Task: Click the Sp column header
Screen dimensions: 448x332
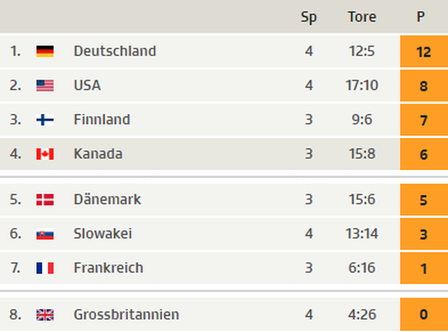Action: (x=309, y=17)
